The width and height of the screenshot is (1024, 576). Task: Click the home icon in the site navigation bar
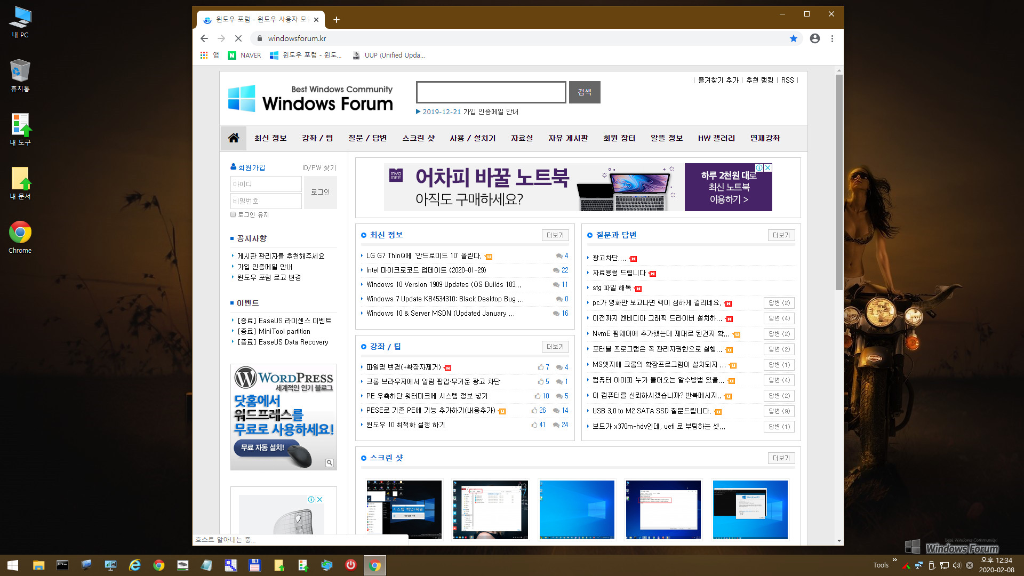(234, 138)
